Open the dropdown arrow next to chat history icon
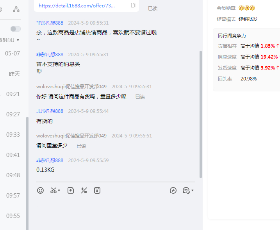Viewport: 280px width, 230px height. click(x=193, y=191)
